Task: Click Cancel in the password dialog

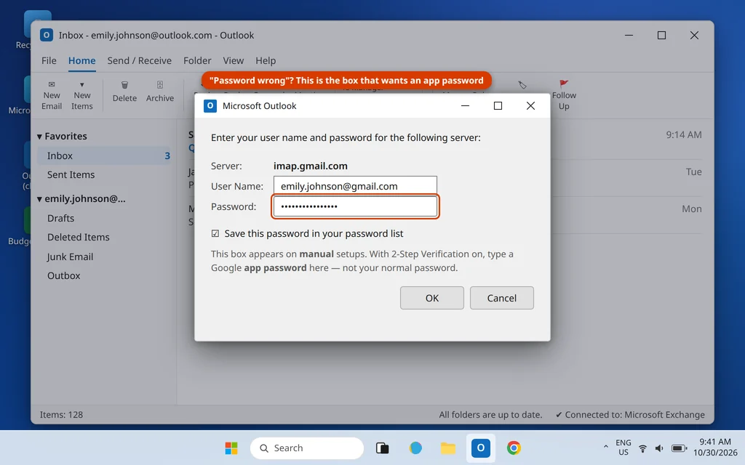Action: (502, 298)
